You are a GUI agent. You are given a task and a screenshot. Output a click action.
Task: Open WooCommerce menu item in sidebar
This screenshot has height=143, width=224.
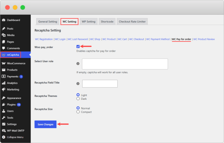tap(15, 63)
